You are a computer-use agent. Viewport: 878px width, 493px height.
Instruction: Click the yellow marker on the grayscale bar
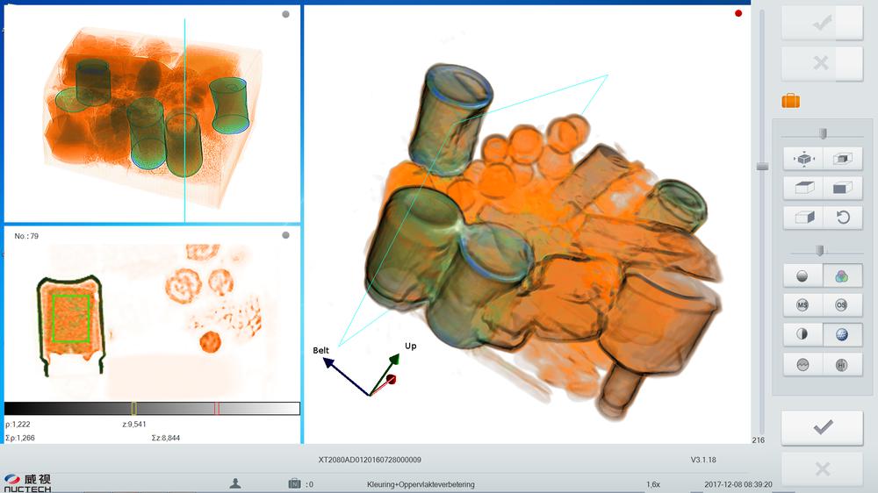tap(133, 408)
